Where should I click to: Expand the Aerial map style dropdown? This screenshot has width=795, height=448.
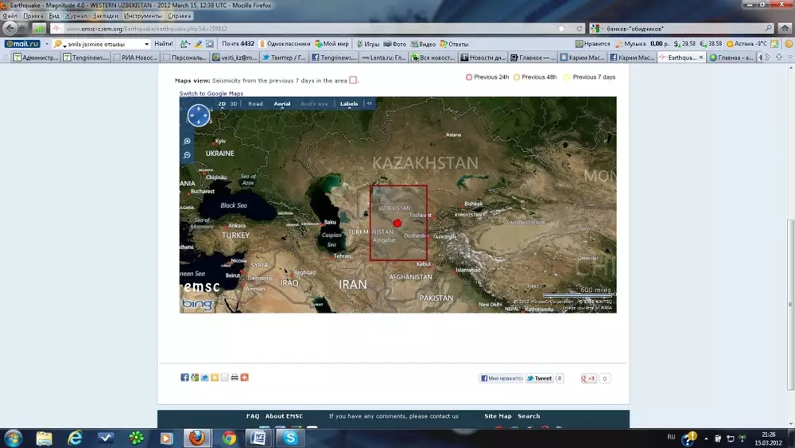(282, 103)
